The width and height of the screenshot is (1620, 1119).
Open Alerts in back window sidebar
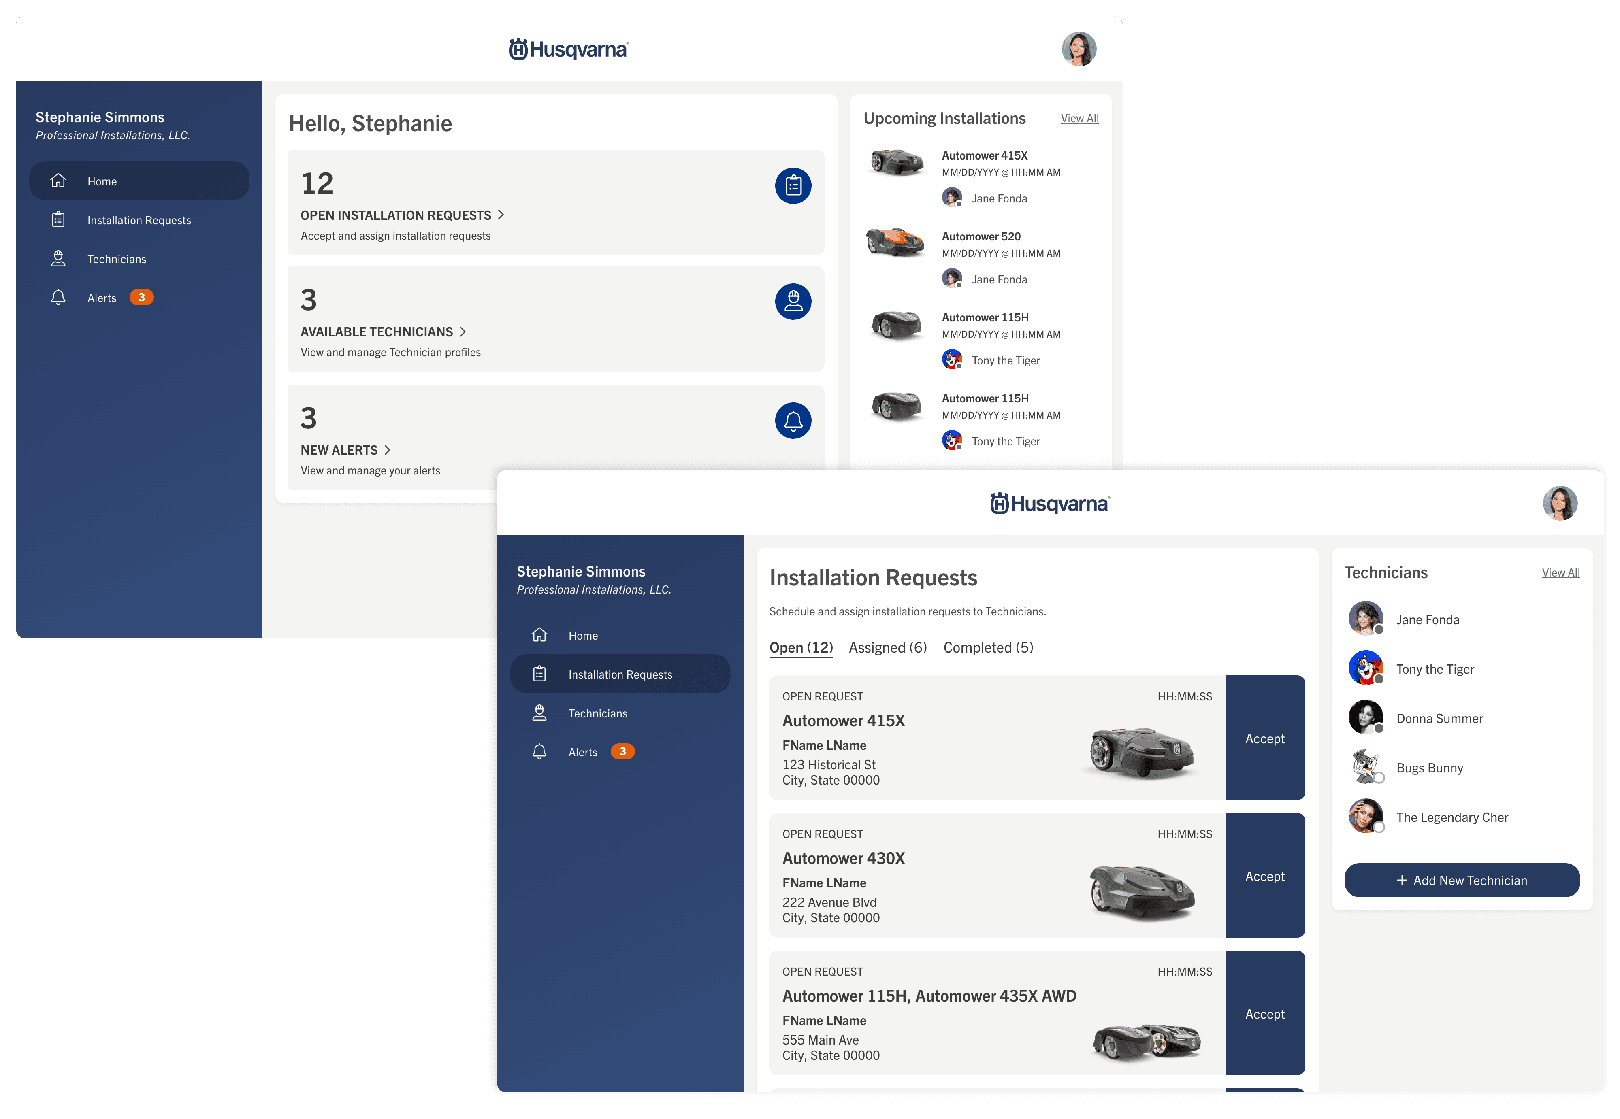139,297
